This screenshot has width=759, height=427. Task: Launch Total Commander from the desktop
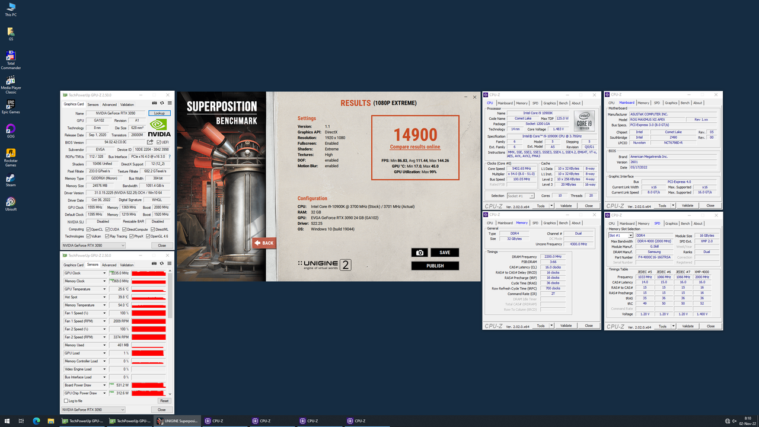(x=11, y=60)
